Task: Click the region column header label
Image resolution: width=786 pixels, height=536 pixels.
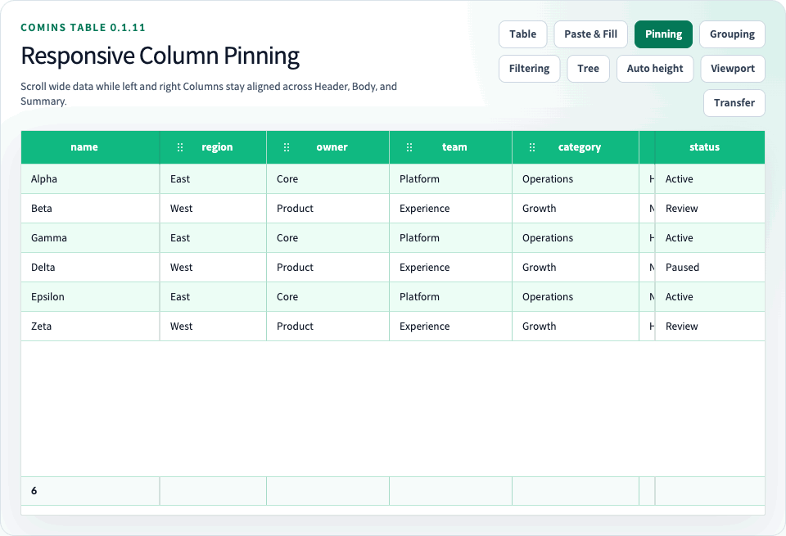Action: pyautogui.click(x=217, y=147)
